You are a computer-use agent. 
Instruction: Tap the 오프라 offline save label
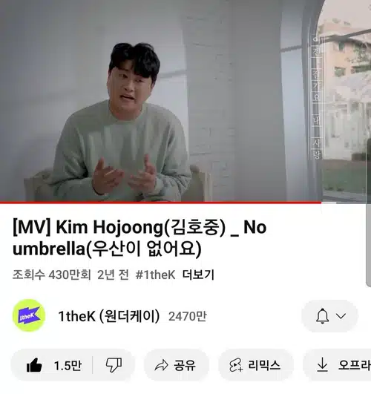pyautogui.click(x=355, y=365)
